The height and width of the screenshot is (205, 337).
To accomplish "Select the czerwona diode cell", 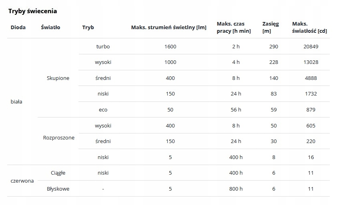I will click(22, 181).
